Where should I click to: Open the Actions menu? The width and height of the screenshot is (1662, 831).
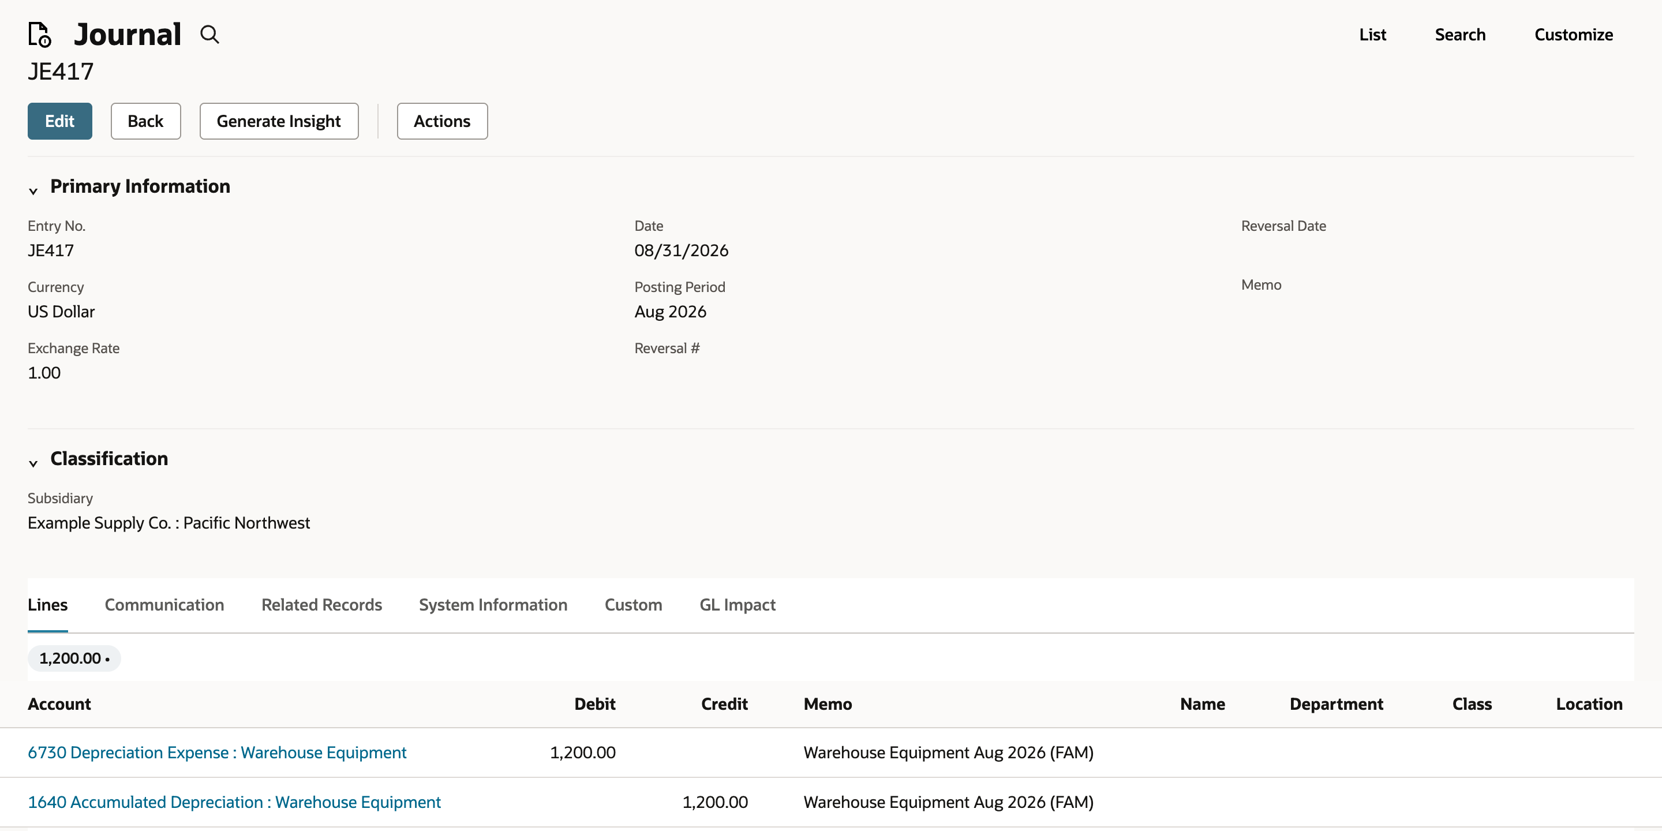(442, 121)
